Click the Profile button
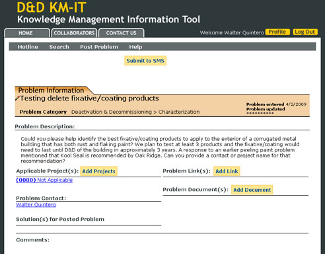 pyautogui.click(x=277, y=32)
